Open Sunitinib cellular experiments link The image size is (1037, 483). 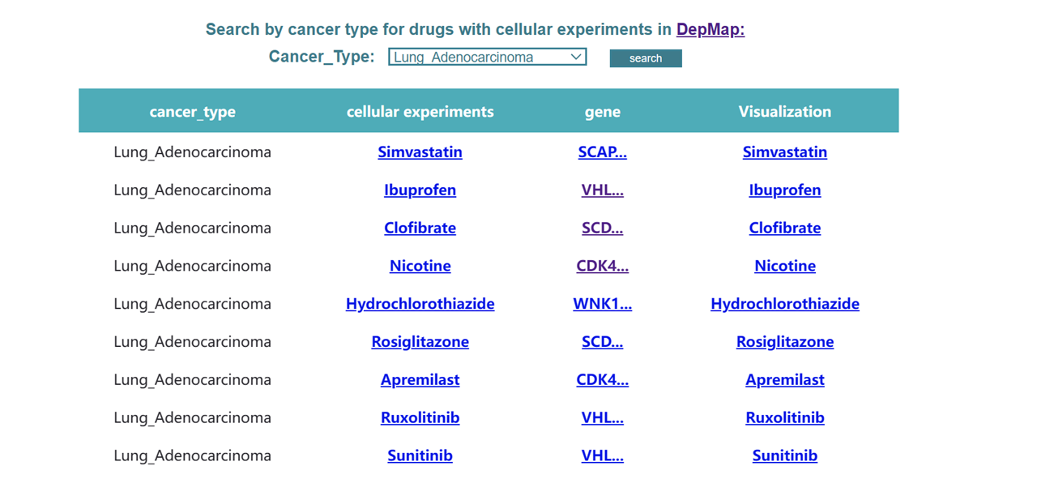pos(420,455)
